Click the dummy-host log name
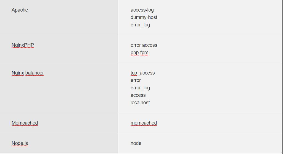 coord(144,17)
